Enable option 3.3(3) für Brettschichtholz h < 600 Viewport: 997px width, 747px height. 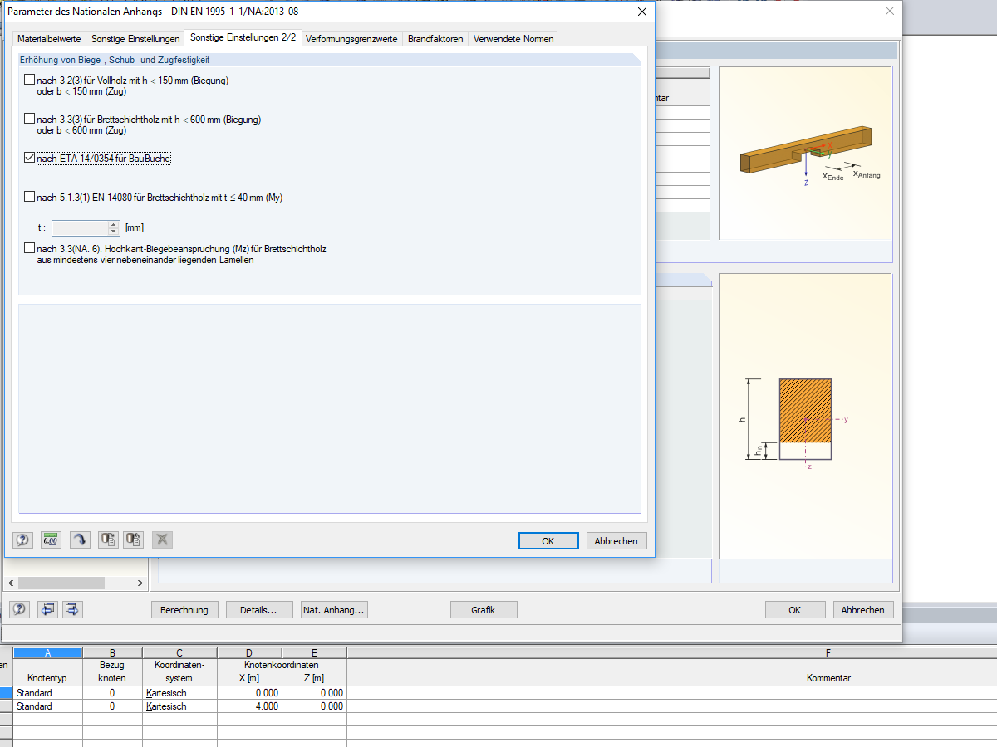click(30, 120)
